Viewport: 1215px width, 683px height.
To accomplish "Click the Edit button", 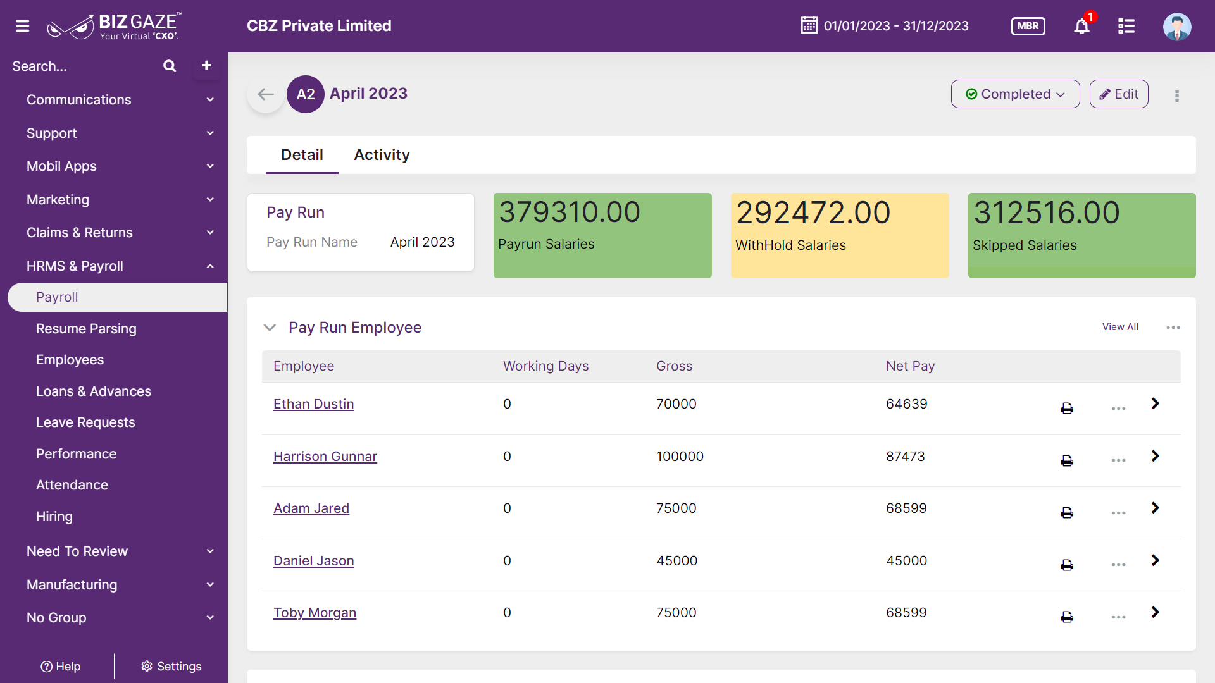I will [1119, 94].
